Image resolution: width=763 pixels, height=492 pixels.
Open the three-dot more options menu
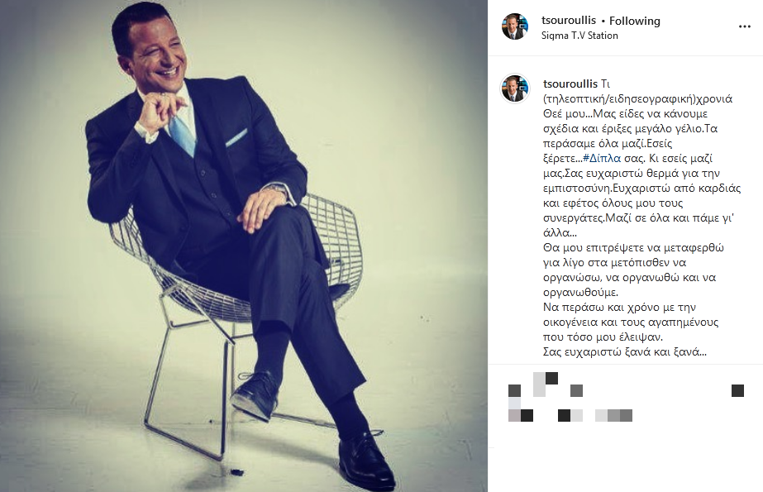click(x=745, y=26)
